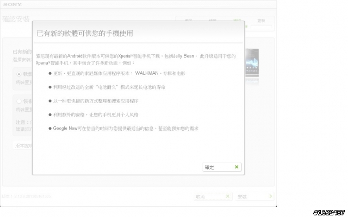The image size is (348, 217).
Task: Open the 版本說明 release notes button
Action: pos(23,145)
